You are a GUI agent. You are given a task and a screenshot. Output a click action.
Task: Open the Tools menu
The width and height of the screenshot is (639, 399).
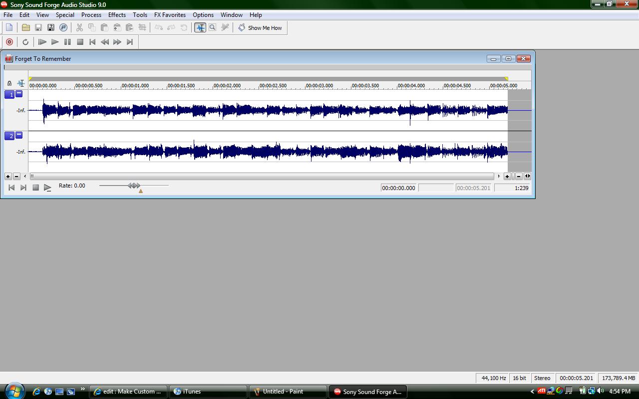[140, 15]
